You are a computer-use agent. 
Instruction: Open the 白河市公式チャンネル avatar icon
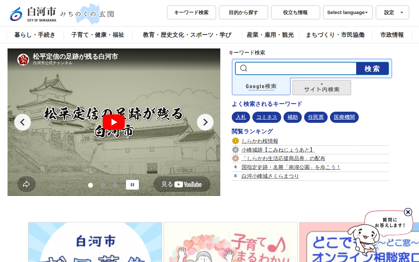tap(23, 60)
